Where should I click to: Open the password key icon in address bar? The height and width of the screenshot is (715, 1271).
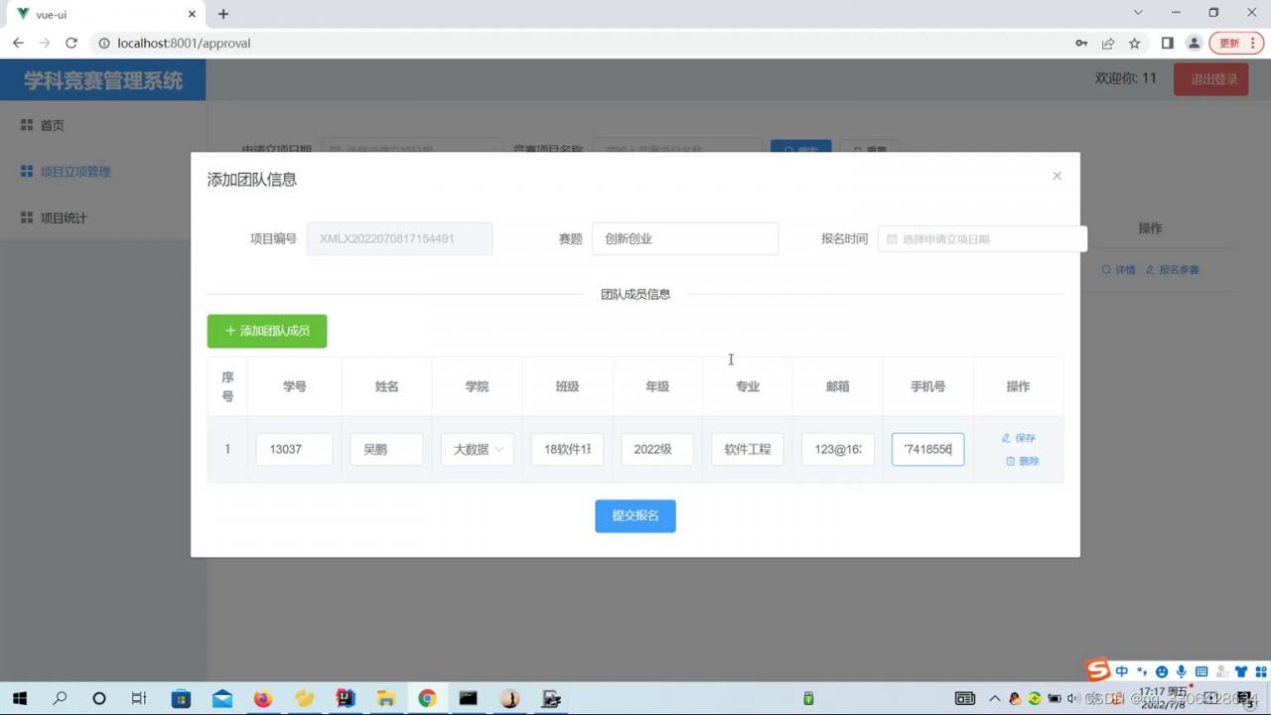[x=1080, y=43]
